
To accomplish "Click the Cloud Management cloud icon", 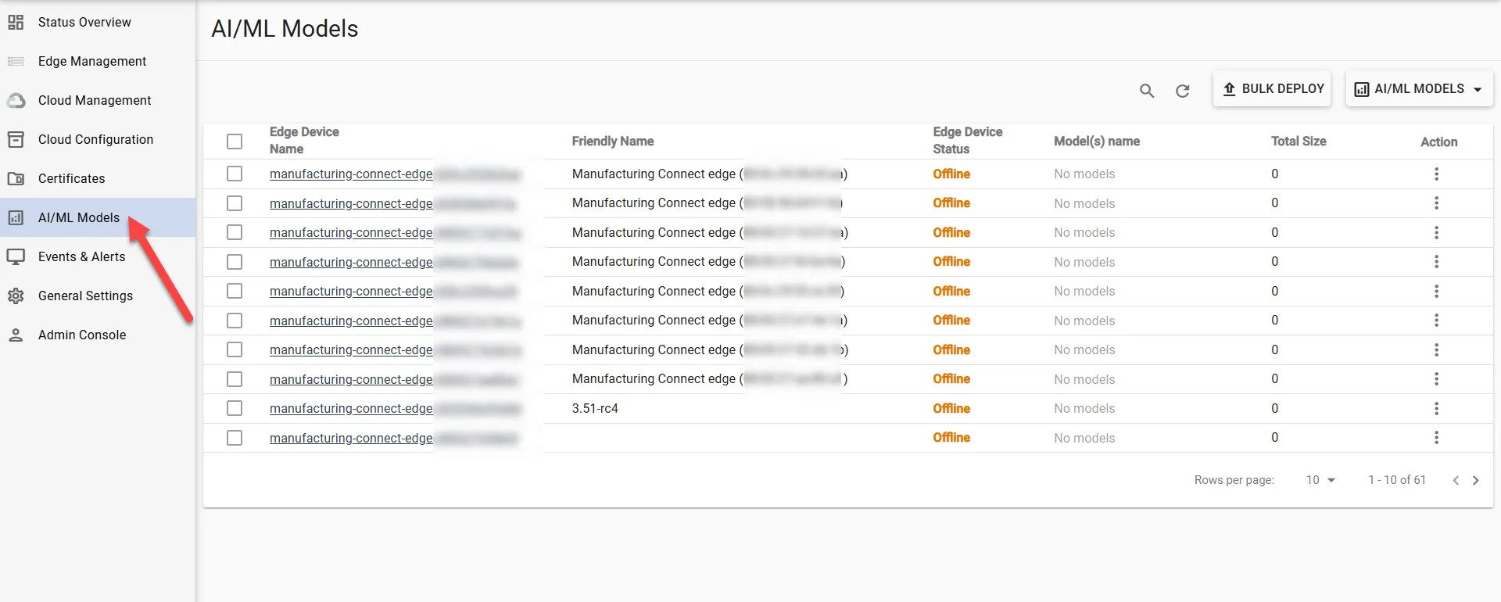I will point(16,100).
